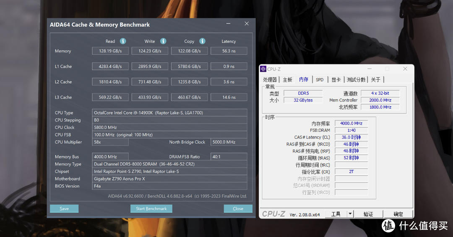Click Memory Read value 128.19 GB/s
Viewport: 453px width, 237px height.
pos(110,51)
